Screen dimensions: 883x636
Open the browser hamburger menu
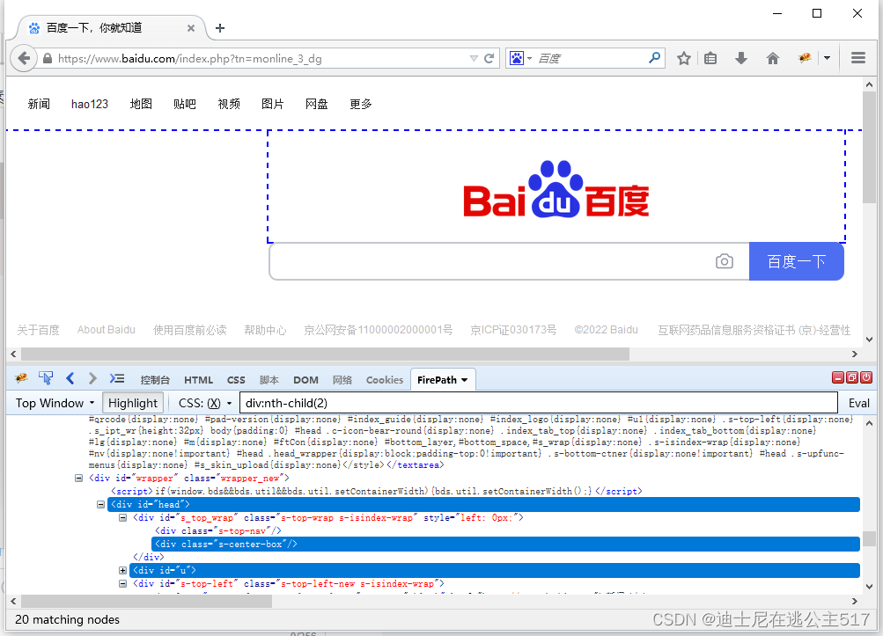[858, 58]
